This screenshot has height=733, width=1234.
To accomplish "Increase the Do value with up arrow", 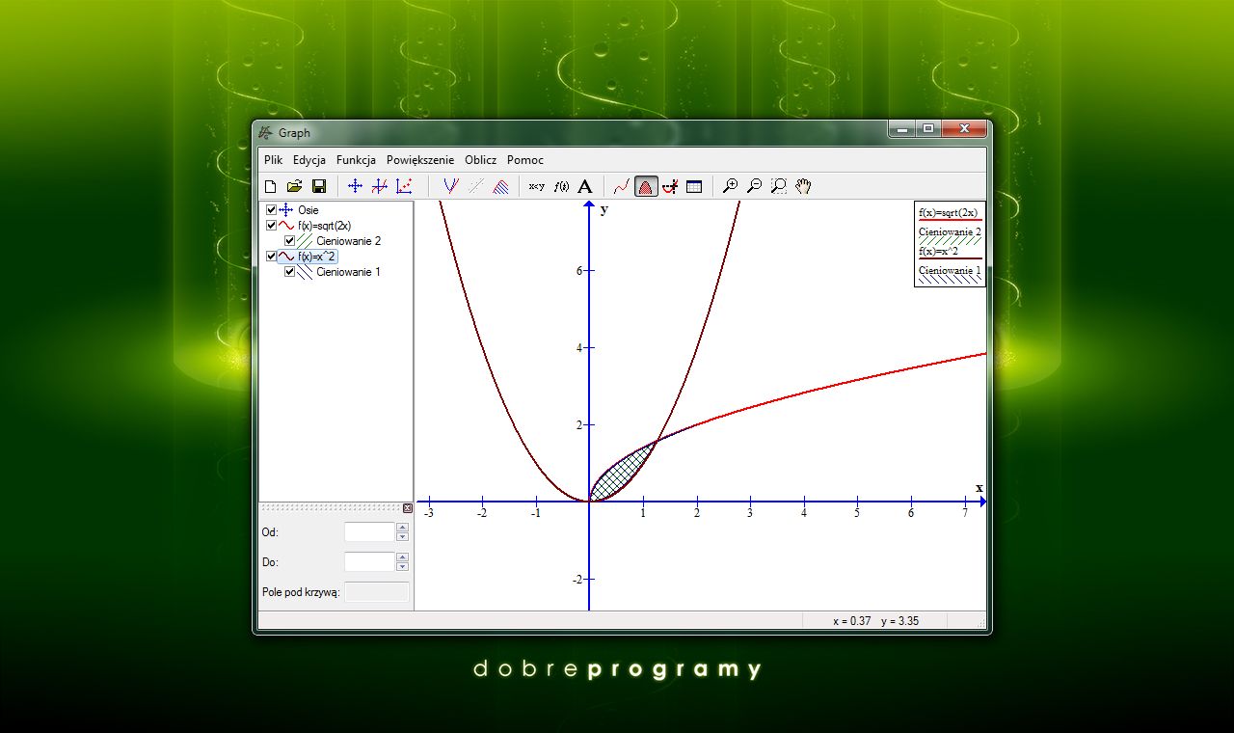I will point(402,557).
